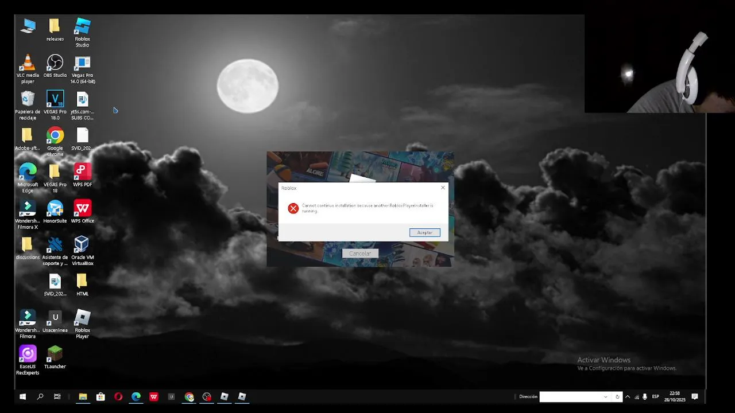Launch OBS Studio desktop shortcut

[x=55, y=66]
